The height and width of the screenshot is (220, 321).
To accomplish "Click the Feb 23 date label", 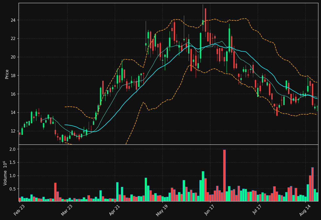I will [x=20, y=210].
